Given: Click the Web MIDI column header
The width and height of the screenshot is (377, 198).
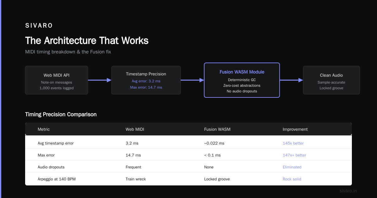Looking at the screenshot, I should pos(135,129).
